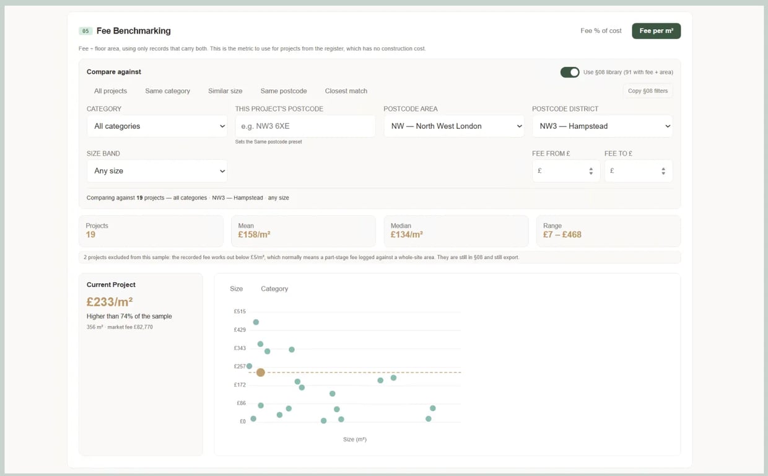Click the Fee To £ stepper arrows
Viewport: 768px width, 476px height.
(x=663, y=171)
